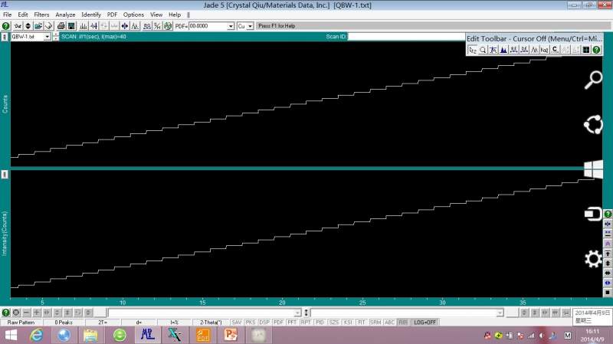Screen dimensions: 613x344
Task: Toggle the PKS status indicator
Action: pos(251,323)
